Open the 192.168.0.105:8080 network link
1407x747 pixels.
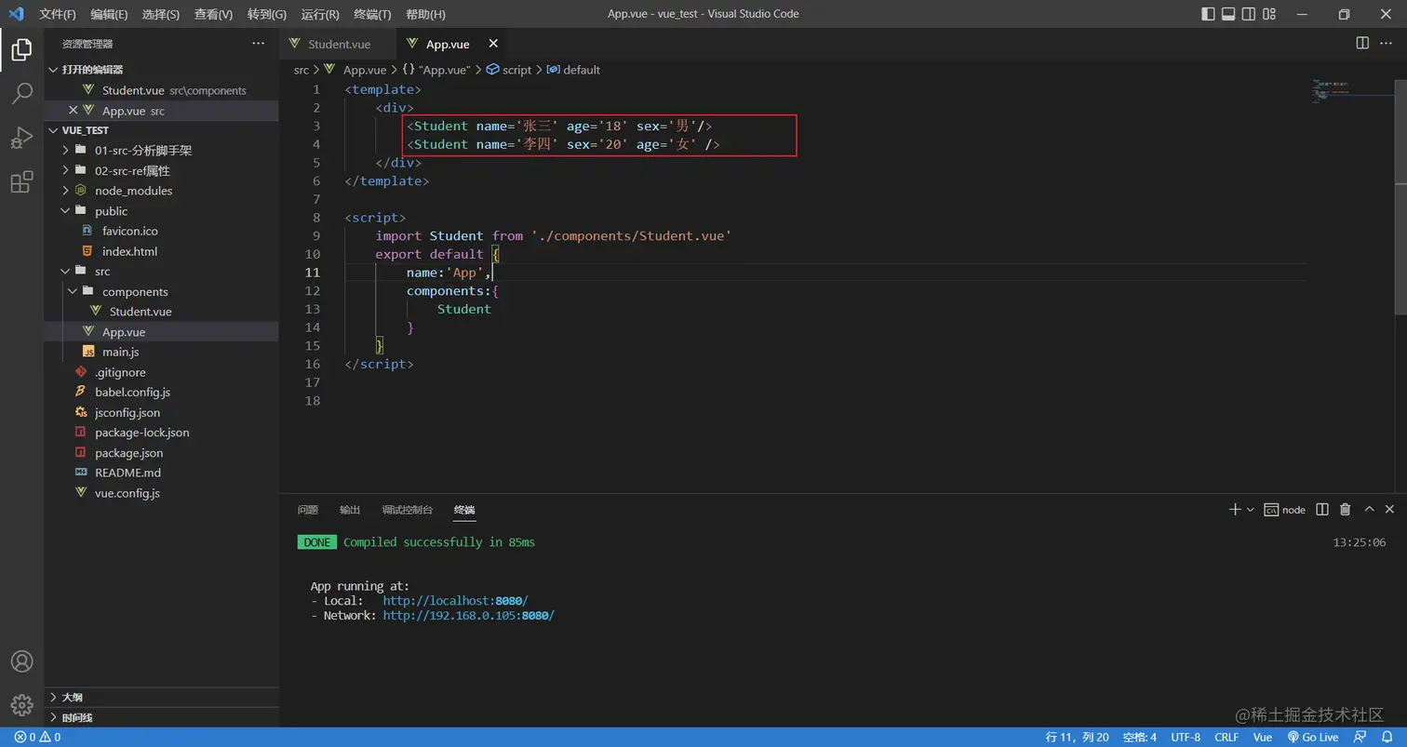(468, 616)
